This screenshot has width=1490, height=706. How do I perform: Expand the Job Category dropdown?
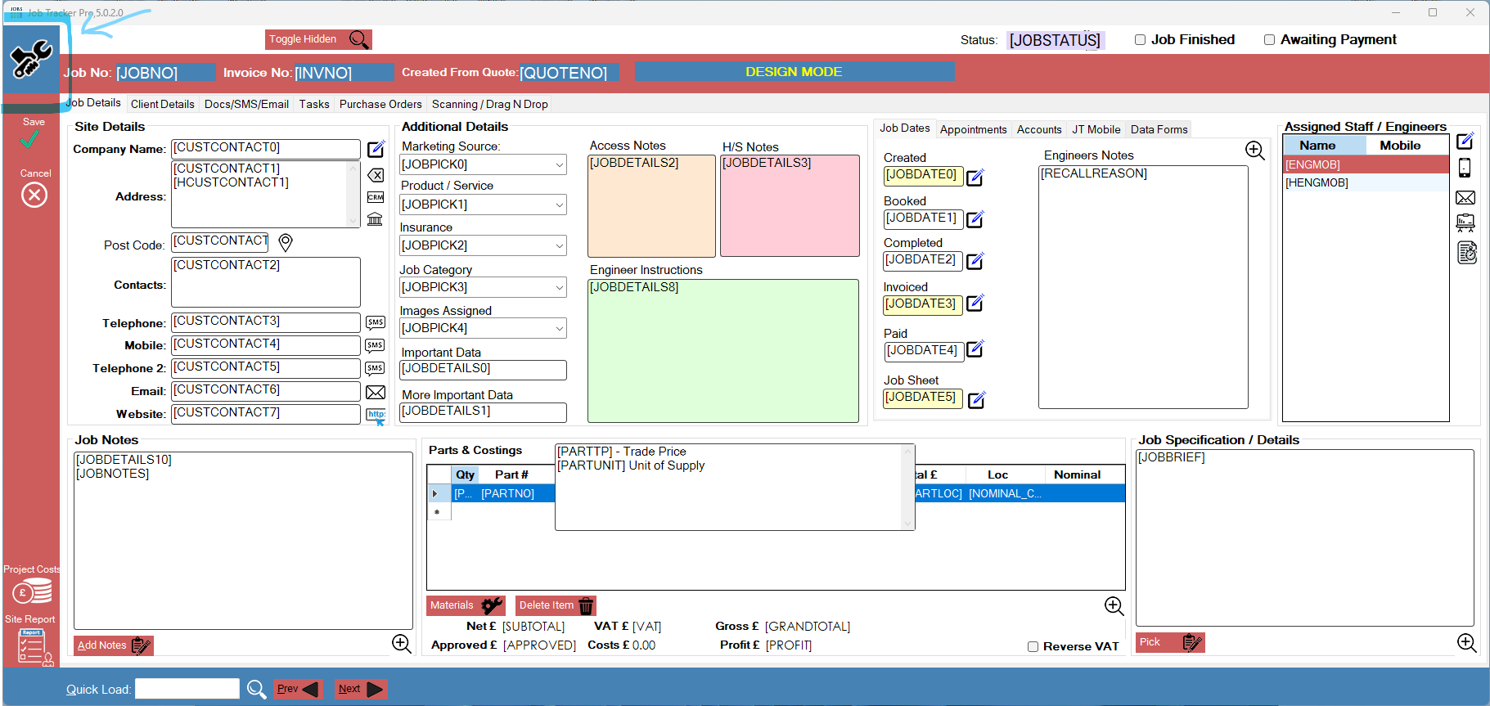pos(560,287)
